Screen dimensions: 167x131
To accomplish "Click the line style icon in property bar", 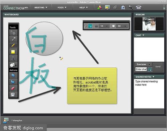I will click(86, 26).
